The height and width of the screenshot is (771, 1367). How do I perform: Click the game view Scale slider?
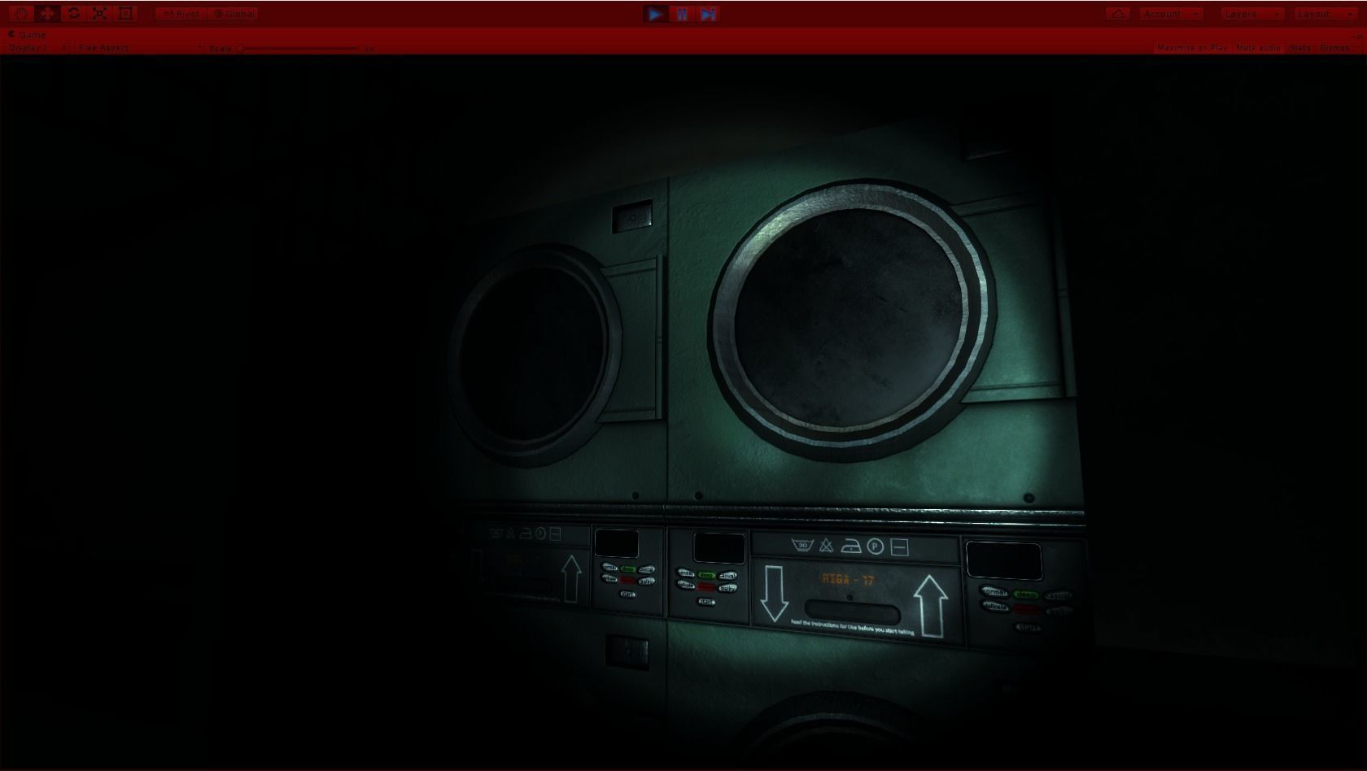click(x=299, y=49)
